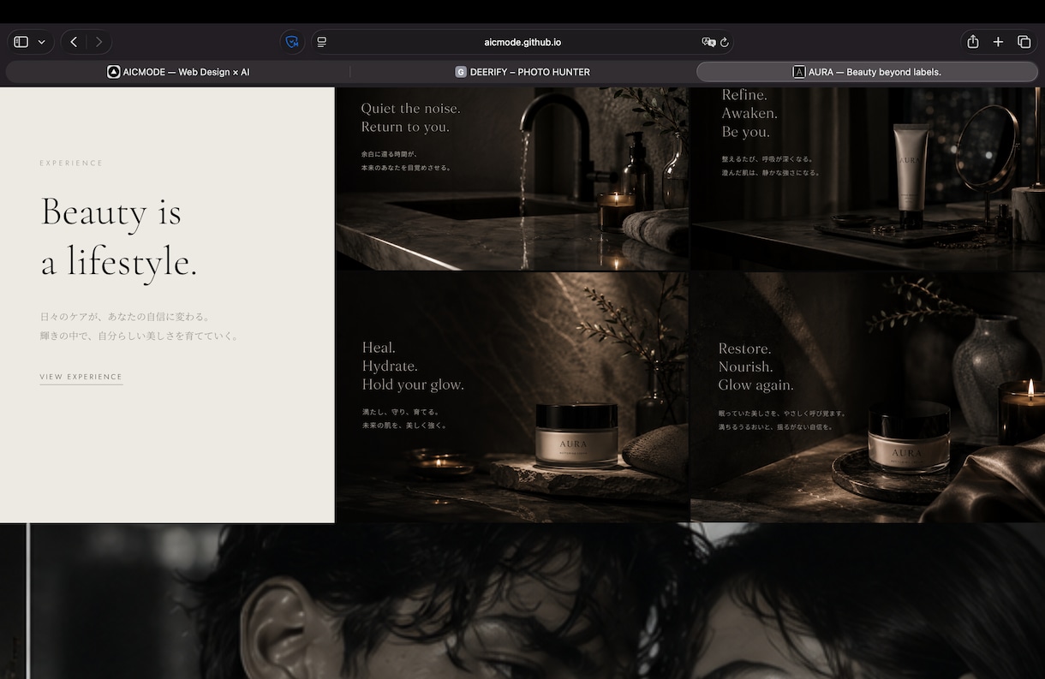Show the Safari sidebar
Viewport: 1045px width, 679px height.
pos(21,42)
